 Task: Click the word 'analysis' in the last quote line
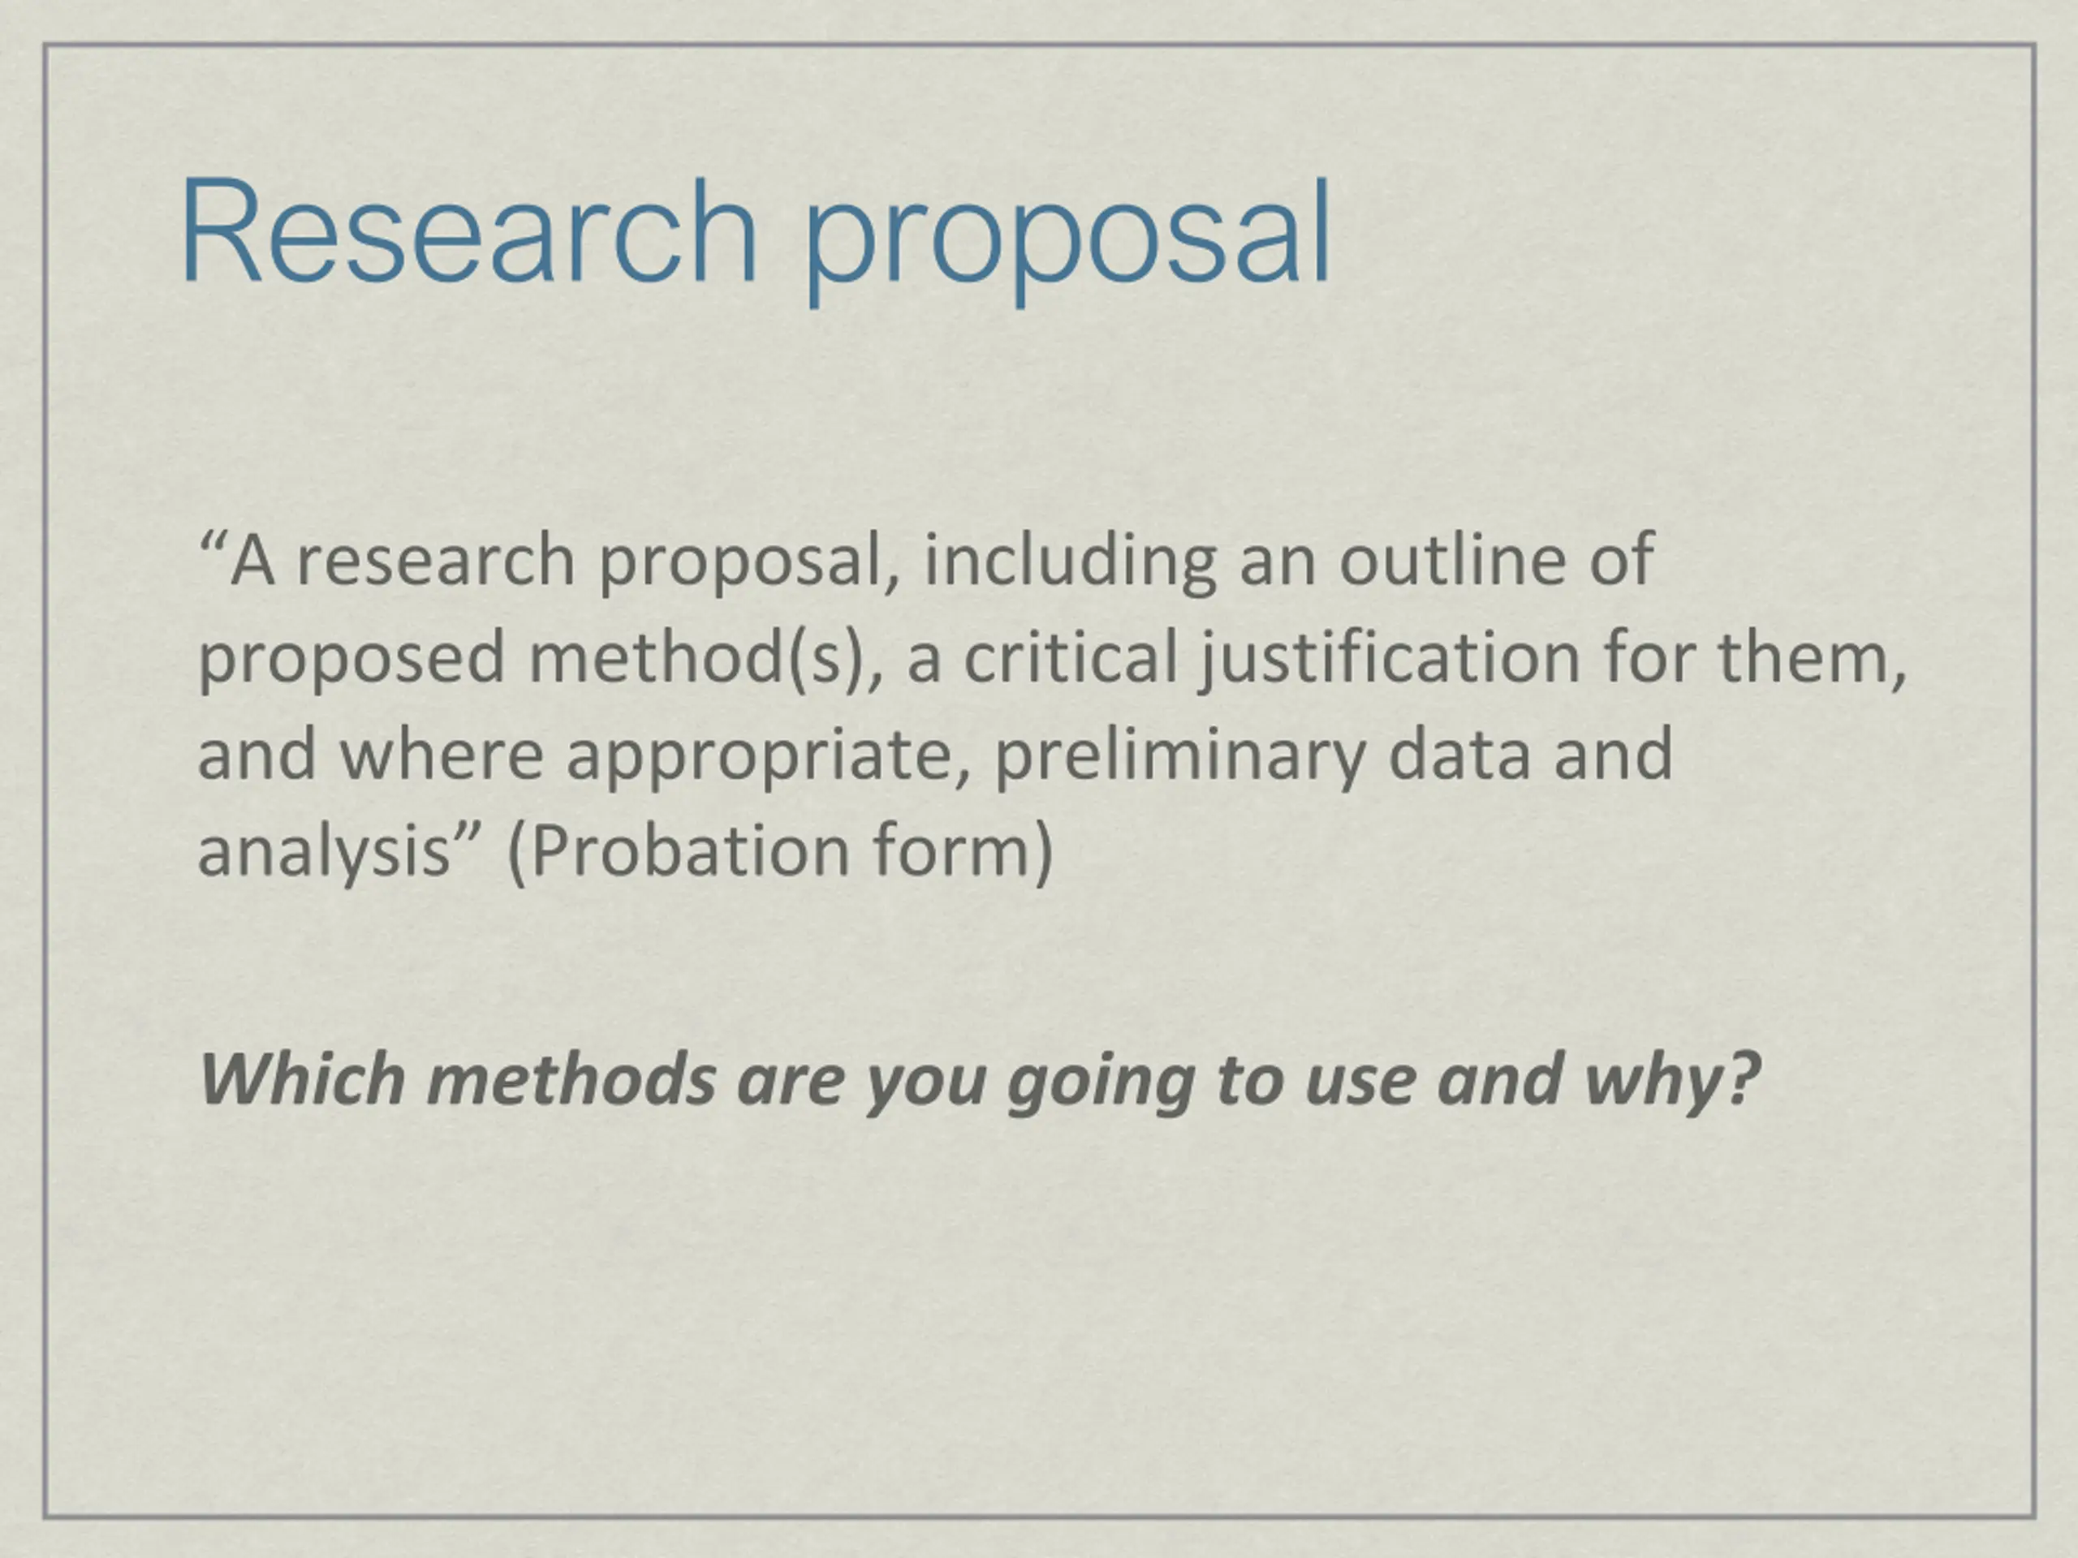(x=324, y=853)
